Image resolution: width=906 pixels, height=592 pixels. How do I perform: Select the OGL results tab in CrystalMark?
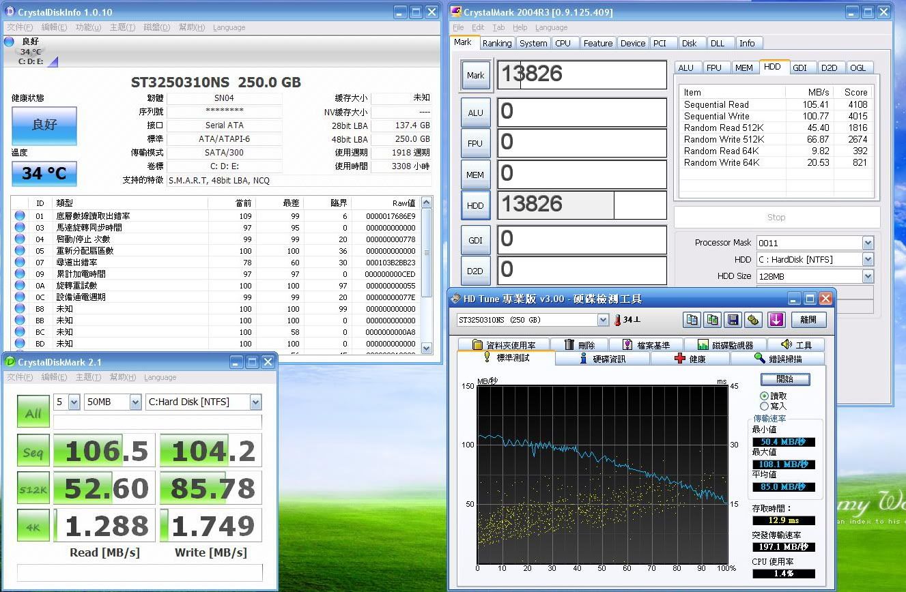coord(858,68)
